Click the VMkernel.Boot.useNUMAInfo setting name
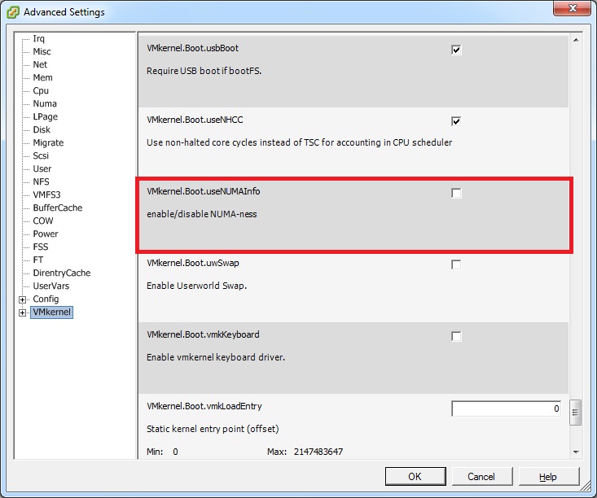This screenshot has height=498, width=597. (204, 191)
